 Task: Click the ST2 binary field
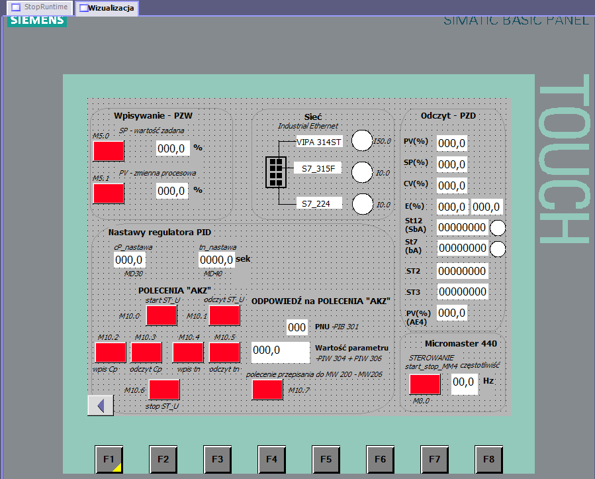coord(462,271)
